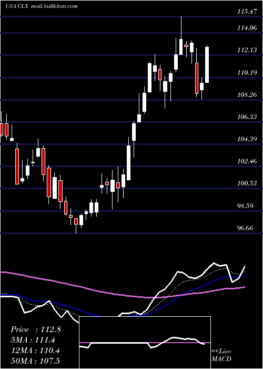Click the 'USA CLX mail.bullkhan.com' chart title
The height and width of the screenshot is (369, 263).
pyautogui.click(x=42, y=6)
